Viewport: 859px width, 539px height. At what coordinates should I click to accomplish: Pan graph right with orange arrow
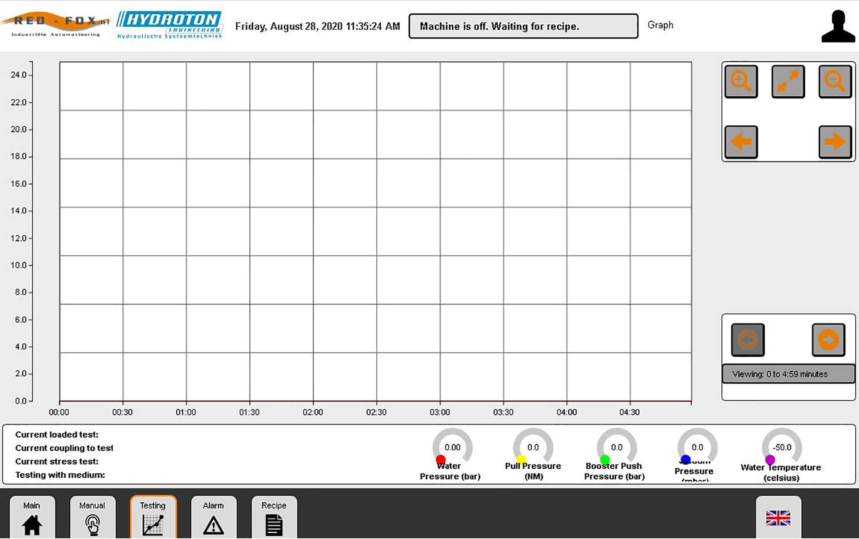(x=835, y=142)
